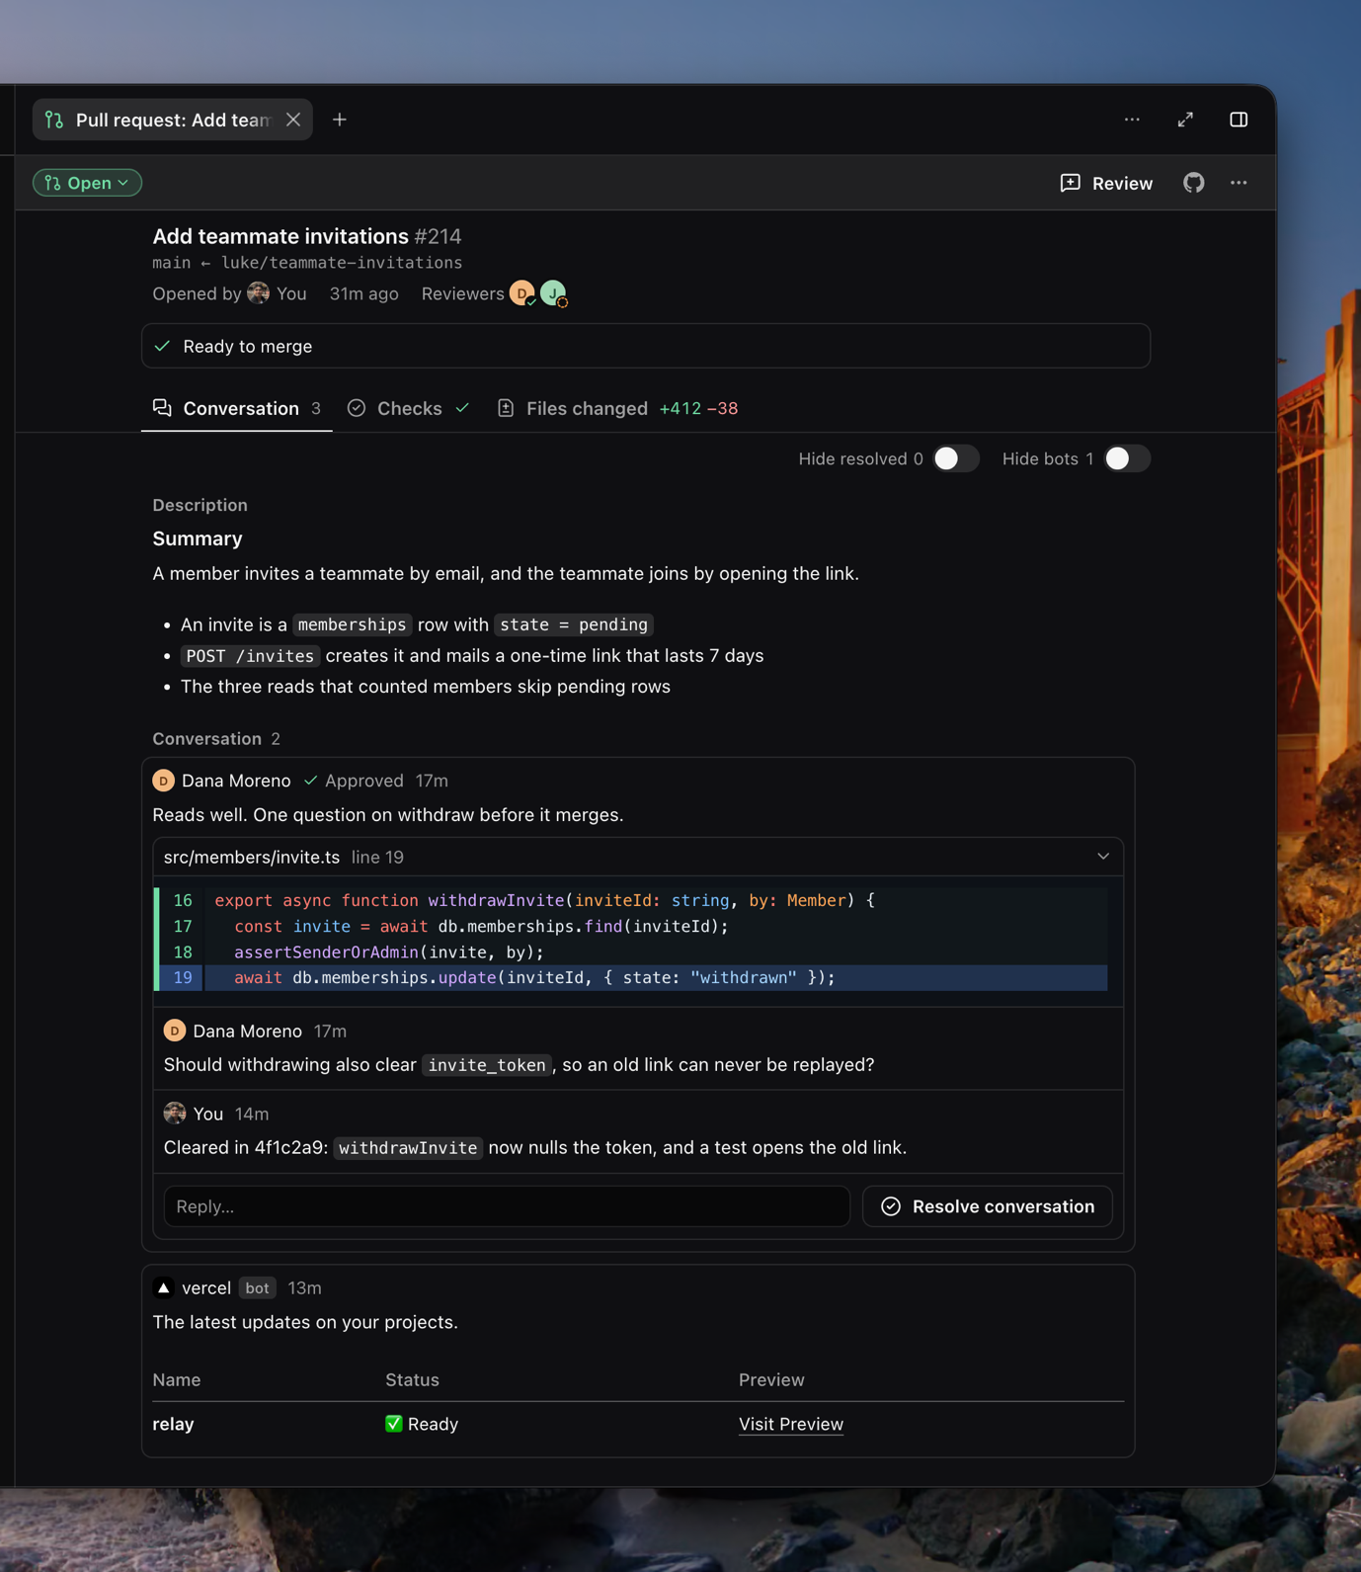Select code line 16 number
The image size is (1361, 1572).
[183, 900]
